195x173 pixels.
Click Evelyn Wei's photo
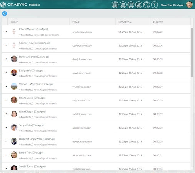(x=14, y=73)
